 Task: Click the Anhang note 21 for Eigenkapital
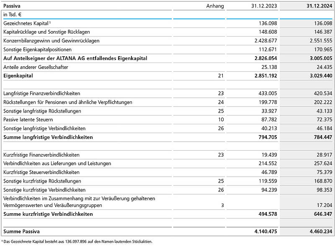pyautogui.click(x=221, y=76)
